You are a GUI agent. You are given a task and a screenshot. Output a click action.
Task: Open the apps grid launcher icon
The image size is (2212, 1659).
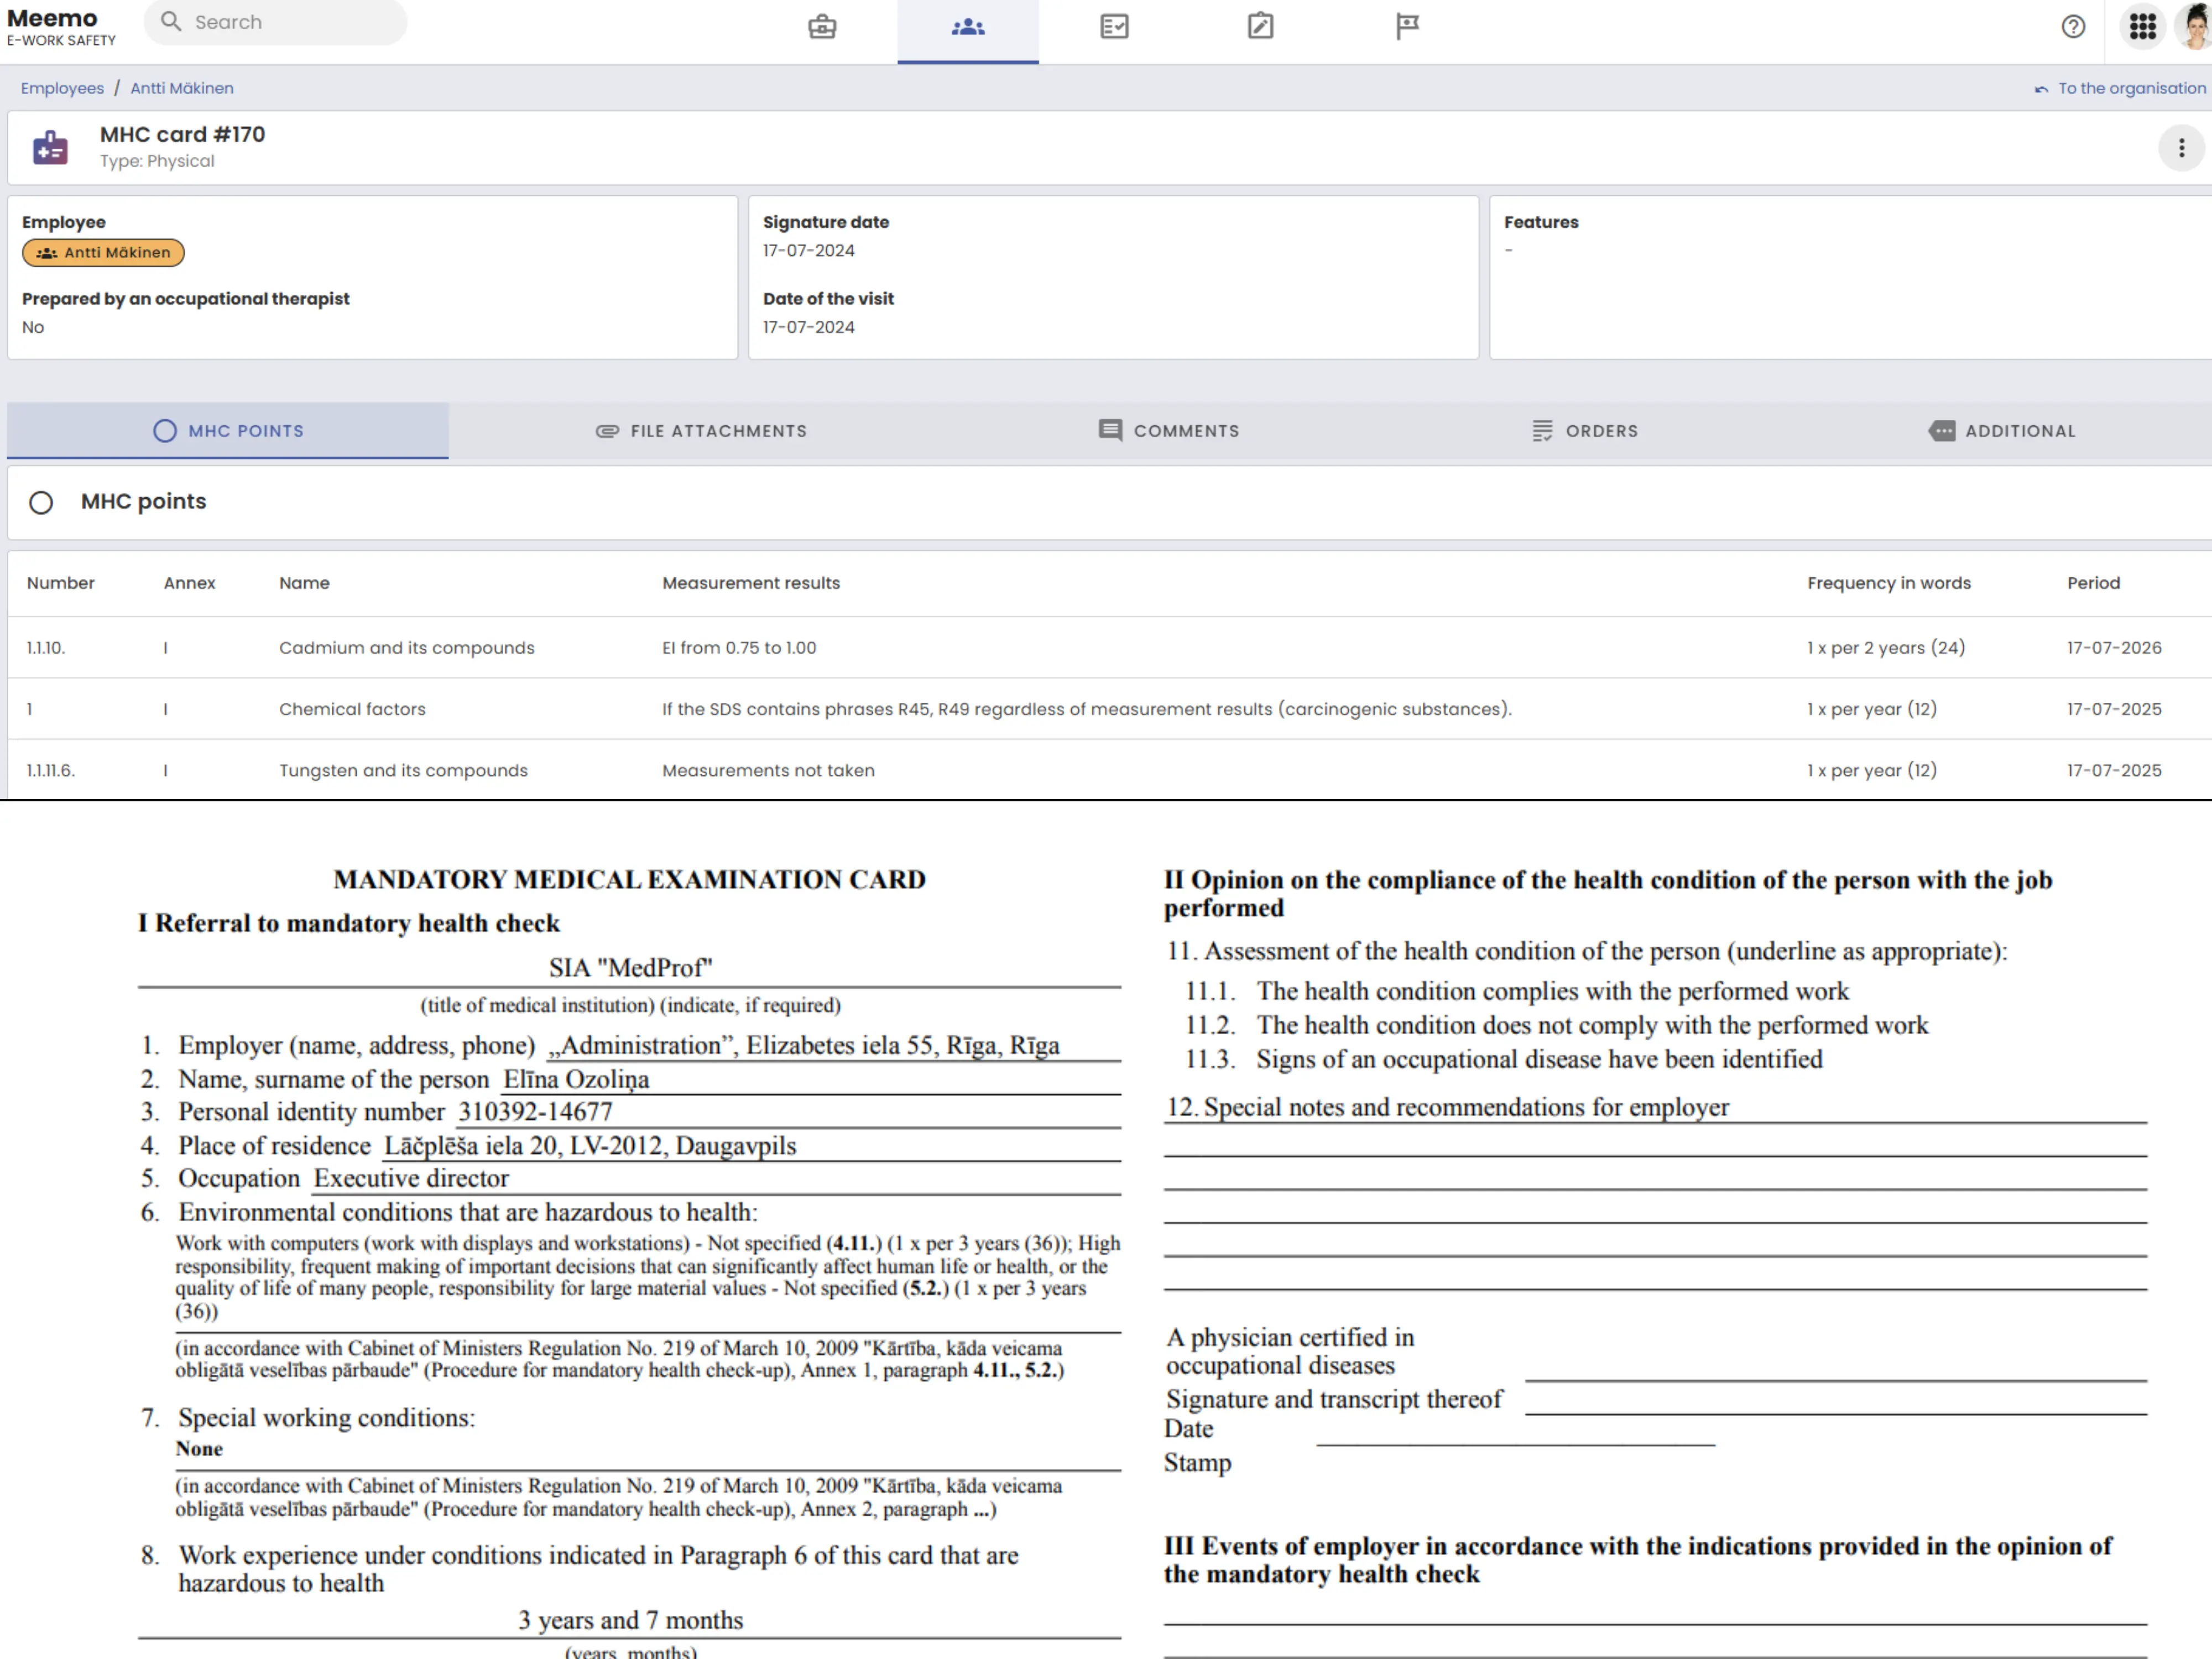point(2142,26)
